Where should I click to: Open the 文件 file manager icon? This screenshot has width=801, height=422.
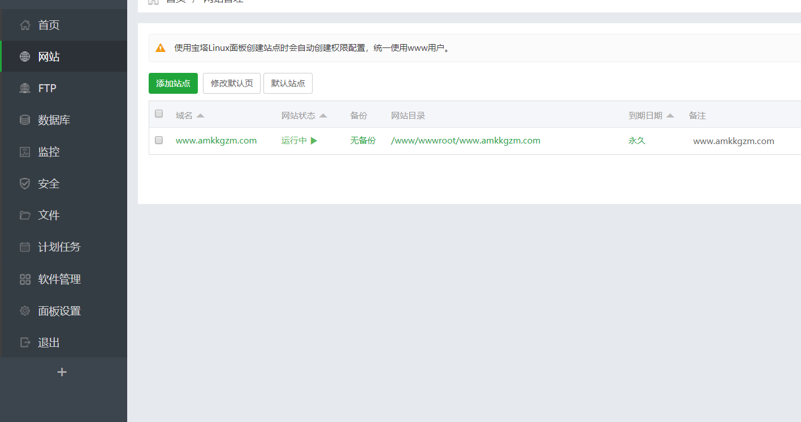24,215
